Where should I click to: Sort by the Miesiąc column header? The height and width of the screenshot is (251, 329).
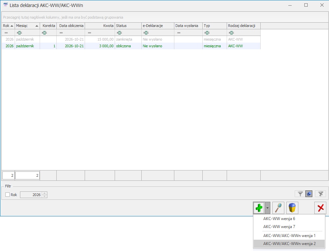[x=27, y=26]
